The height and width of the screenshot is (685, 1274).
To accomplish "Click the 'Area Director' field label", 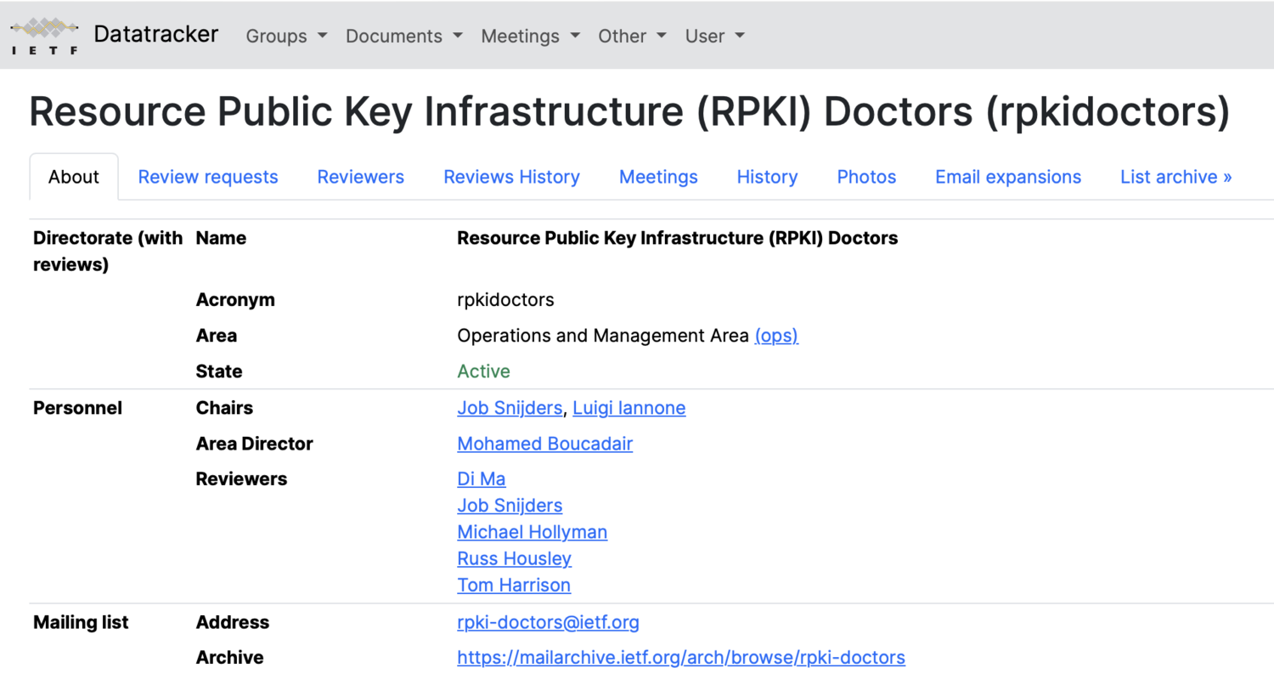I will point(254,444).
